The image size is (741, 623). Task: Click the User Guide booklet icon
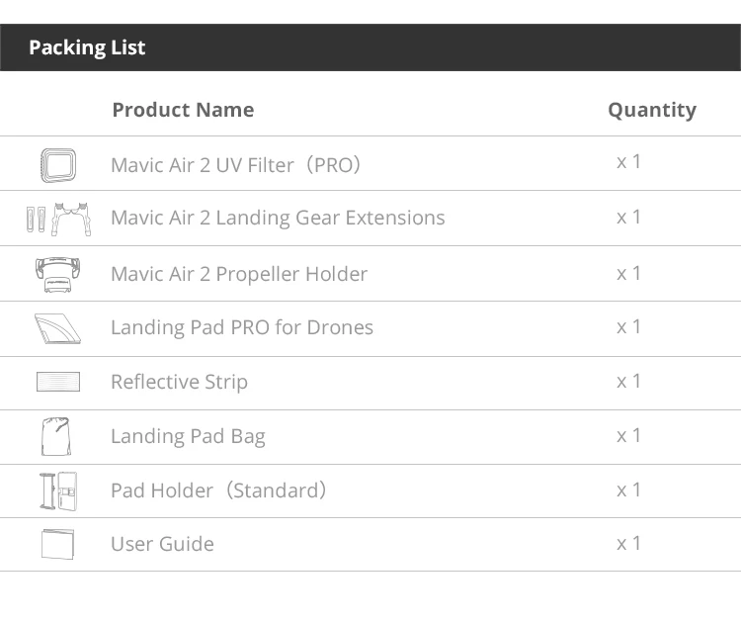click(57, 544)
